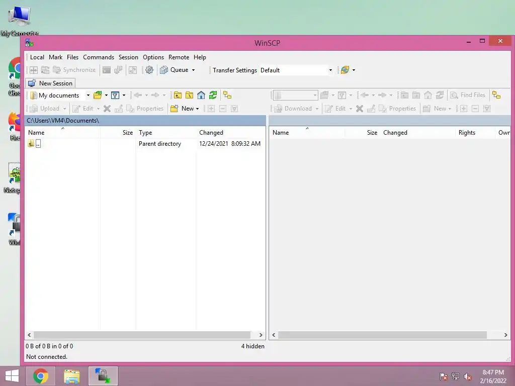
Task: Open the Commands menu
Action: pos(99,57)
